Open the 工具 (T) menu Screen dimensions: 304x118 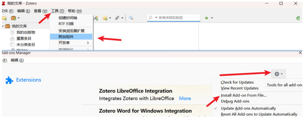(x=58, y=11)
